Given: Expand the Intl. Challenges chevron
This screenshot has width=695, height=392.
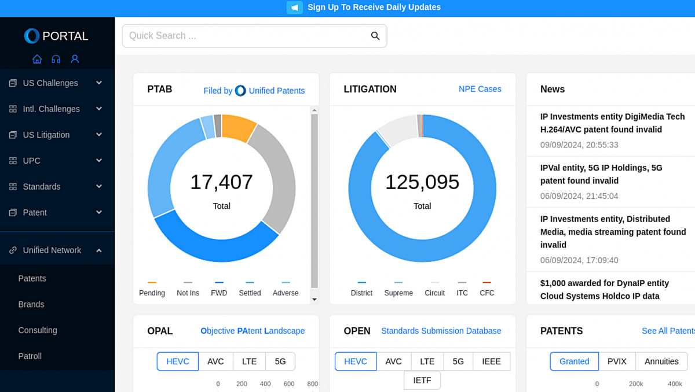Looking at the screenshot, I should coord(99,109).
